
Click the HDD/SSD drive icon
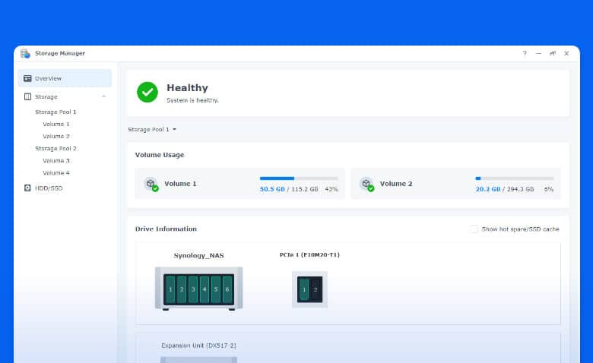27,188
